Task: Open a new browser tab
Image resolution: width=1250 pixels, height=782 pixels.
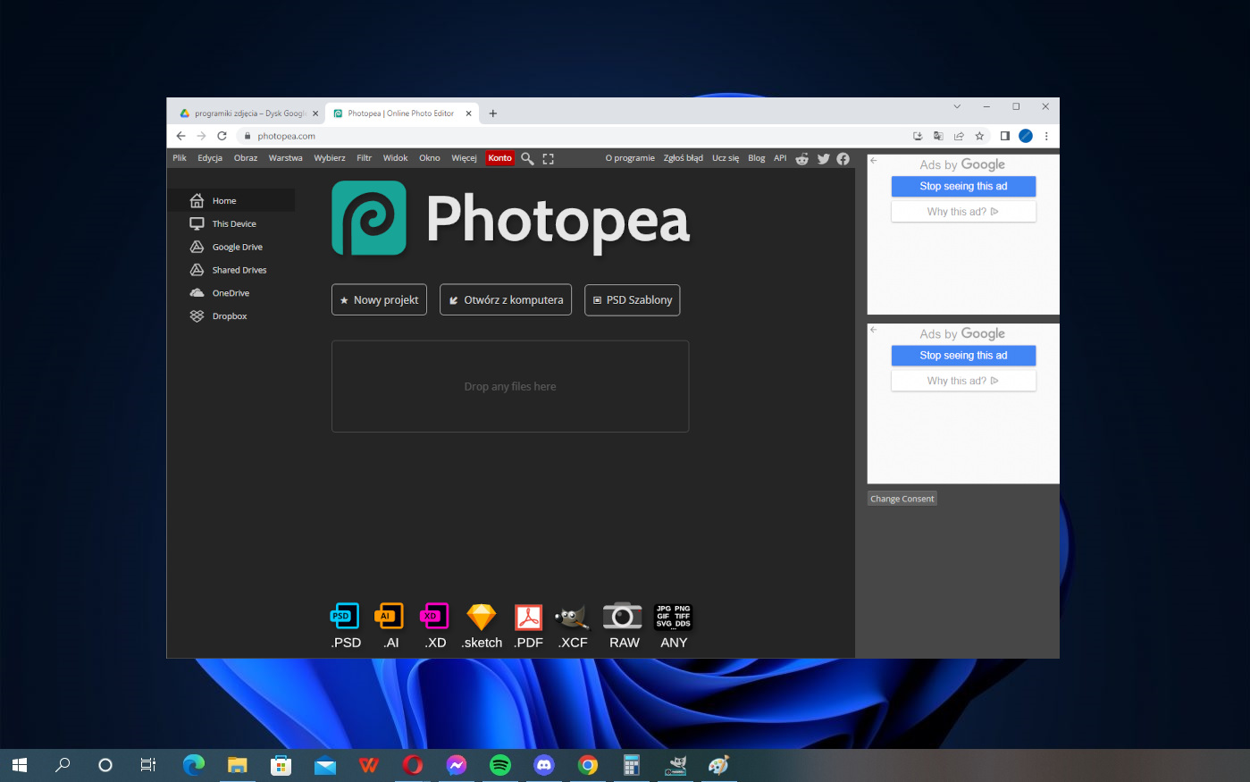Action: [x=493, y=114]
